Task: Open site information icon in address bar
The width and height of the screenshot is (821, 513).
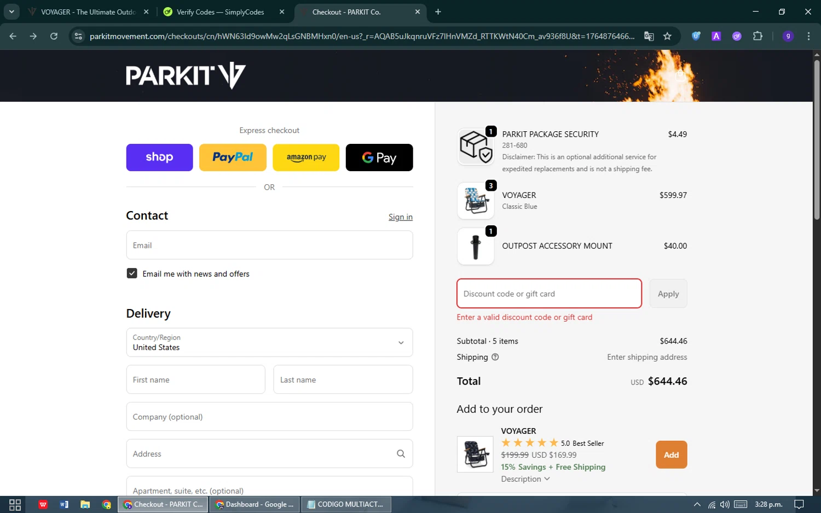Action: click(x=78, y=36)
